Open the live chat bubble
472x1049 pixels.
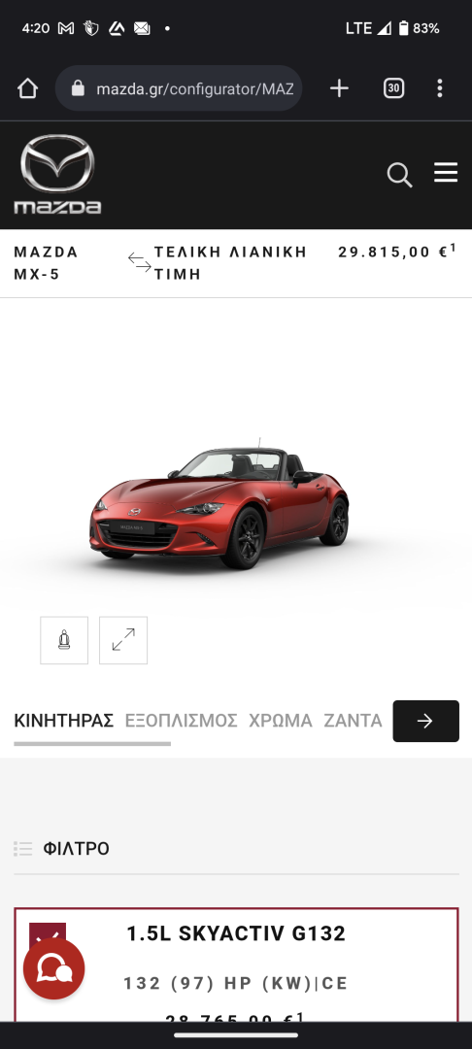(x=54, y=968)
